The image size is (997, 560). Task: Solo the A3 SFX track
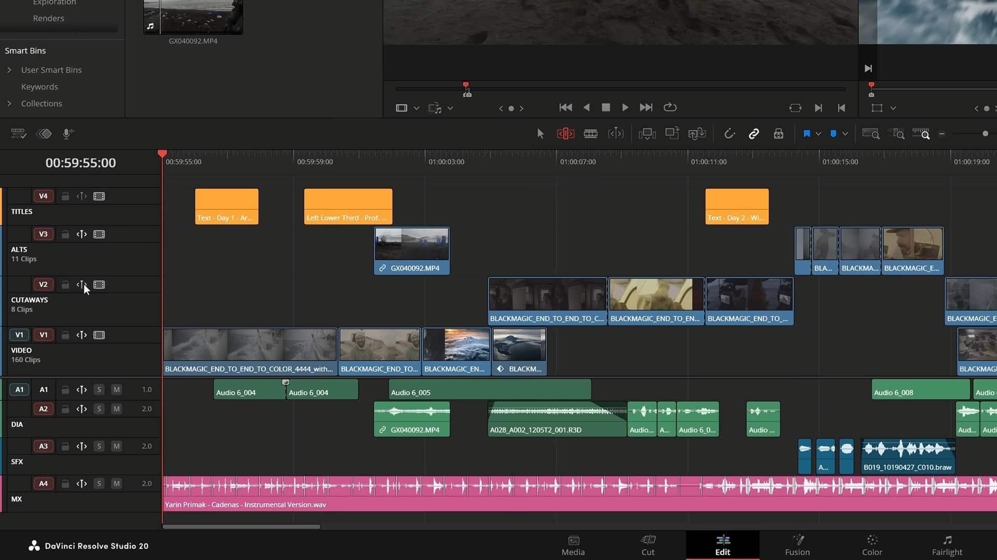pyautogui.click(x=99, y=446)
